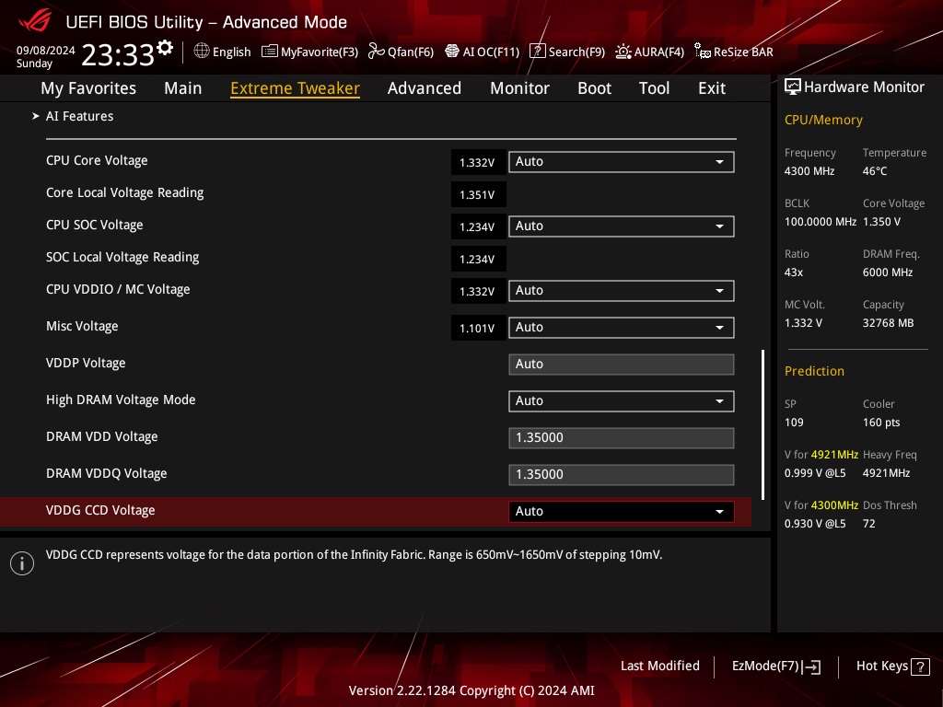Click Last Modified button
This screenshot has width=943, height=707.
(659, 666)
